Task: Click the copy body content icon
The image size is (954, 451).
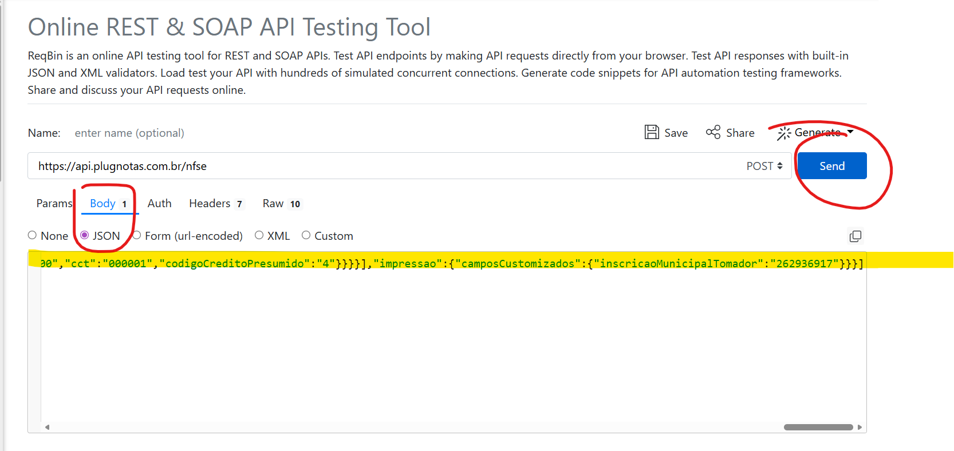Action: 855,236
